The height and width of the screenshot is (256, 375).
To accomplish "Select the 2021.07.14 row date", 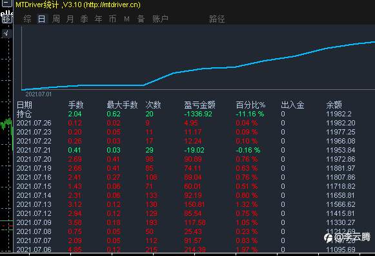I will (x=34, y=195).
